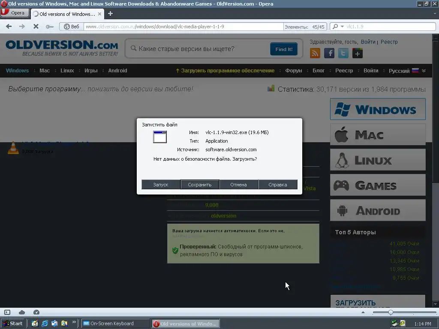Click the Find It! search button
Image resolution: width=439 pixels, height=329 pixels.
(284, 49)
